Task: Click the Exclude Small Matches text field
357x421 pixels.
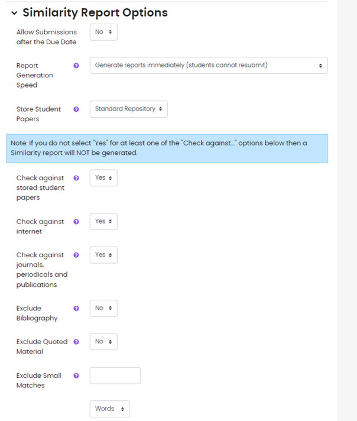Action: click(115, 375)
